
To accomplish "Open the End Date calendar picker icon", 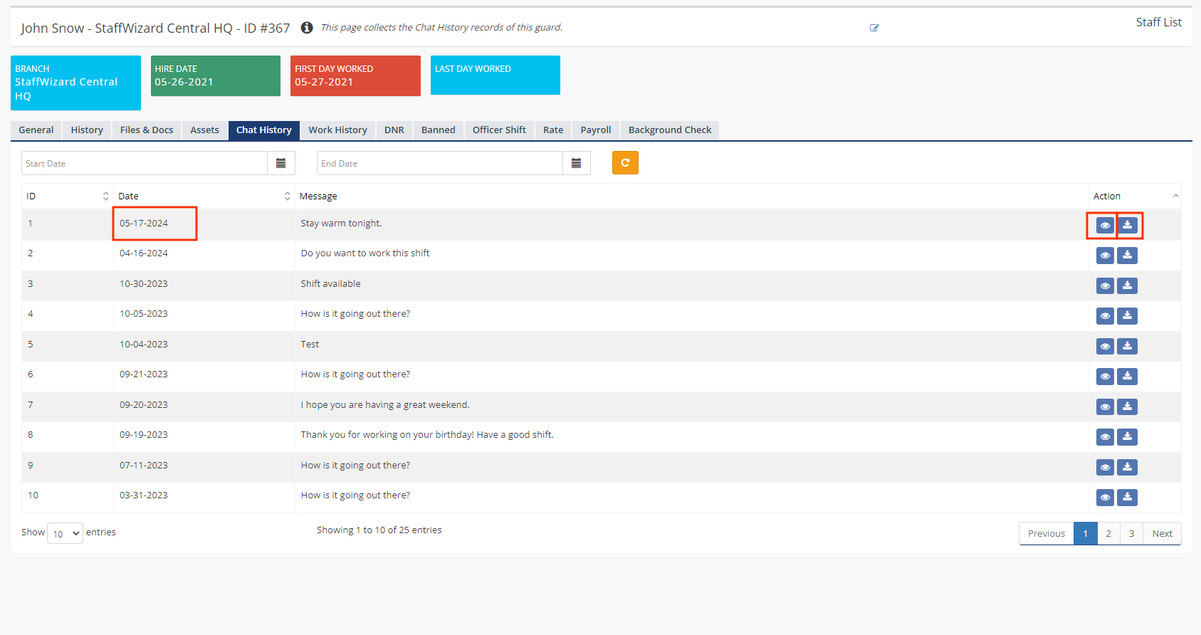I will tap(576, 164).
